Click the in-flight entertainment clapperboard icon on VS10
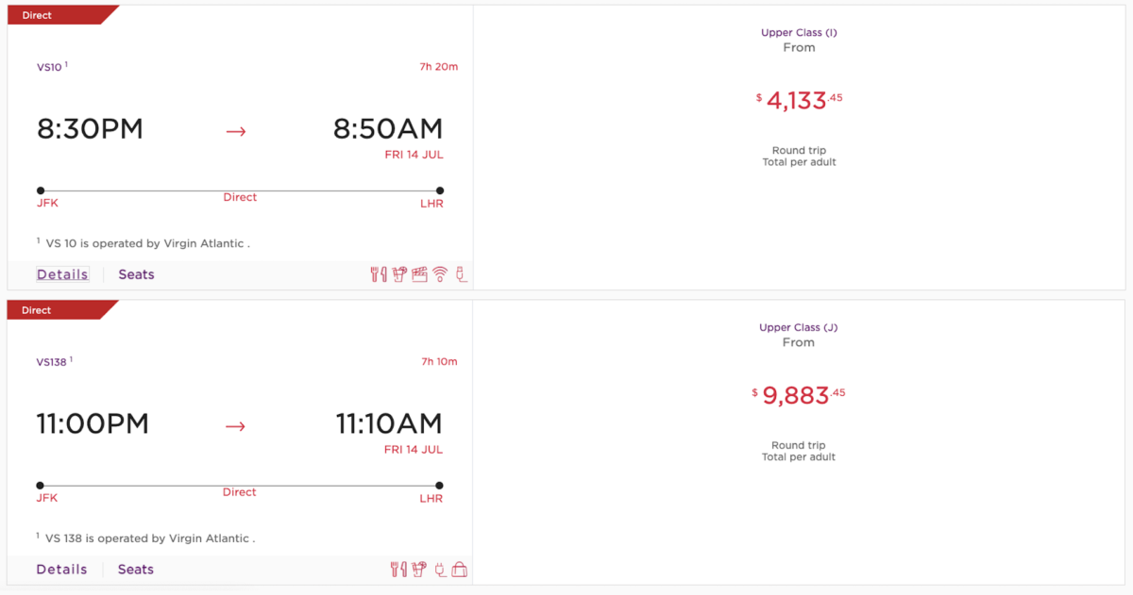Screen dimensions: 1133x595 pyautogui.click(x=418, y=273)
